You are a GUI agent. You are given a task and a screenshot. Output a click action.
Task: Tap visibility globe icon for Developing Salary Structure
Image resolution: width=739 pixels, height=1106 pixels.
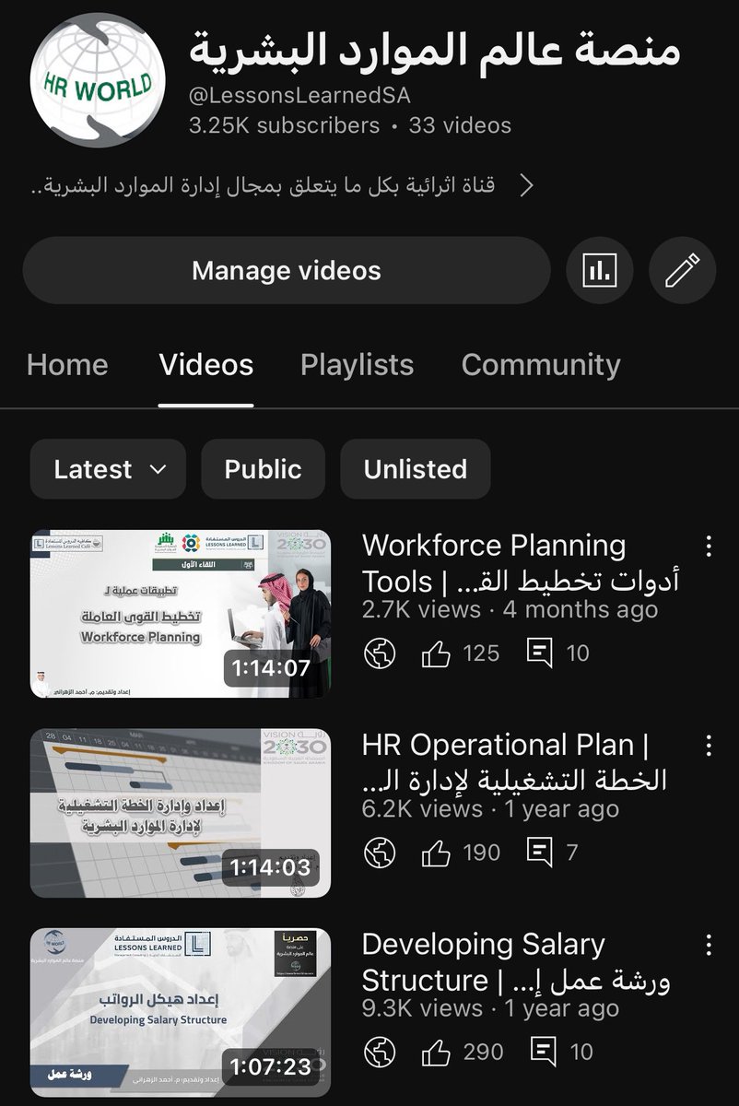pyautogui.click(x=380, y=1052)
